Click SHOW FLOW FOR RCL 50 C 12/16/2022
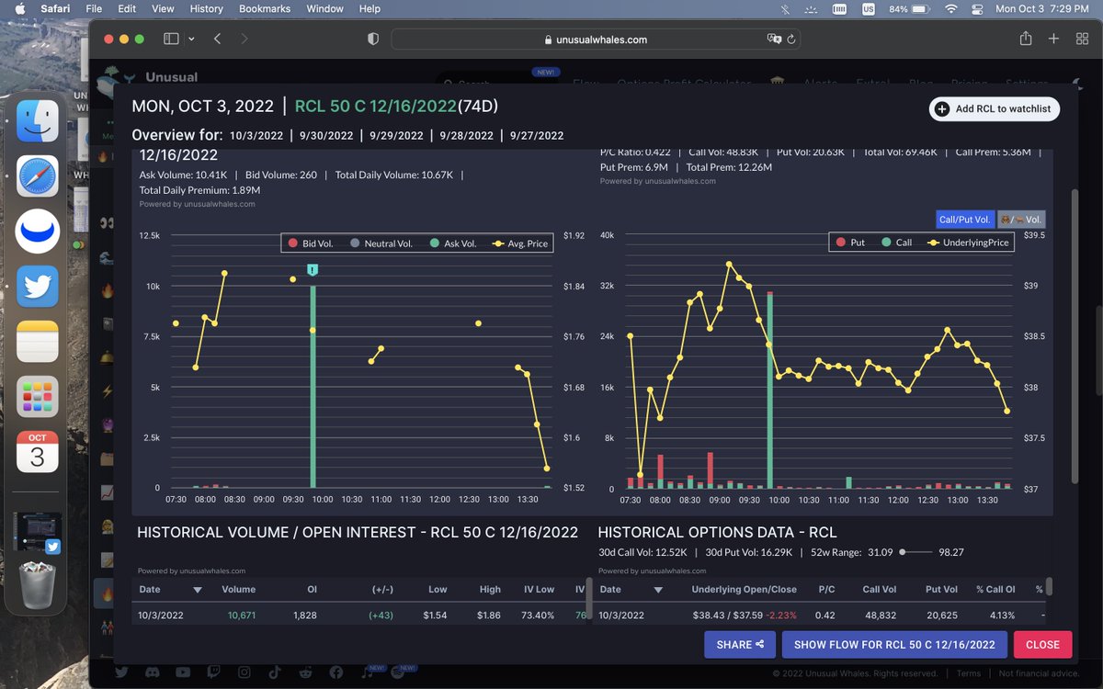The image size is (1103, 689). tap(895, 644)
